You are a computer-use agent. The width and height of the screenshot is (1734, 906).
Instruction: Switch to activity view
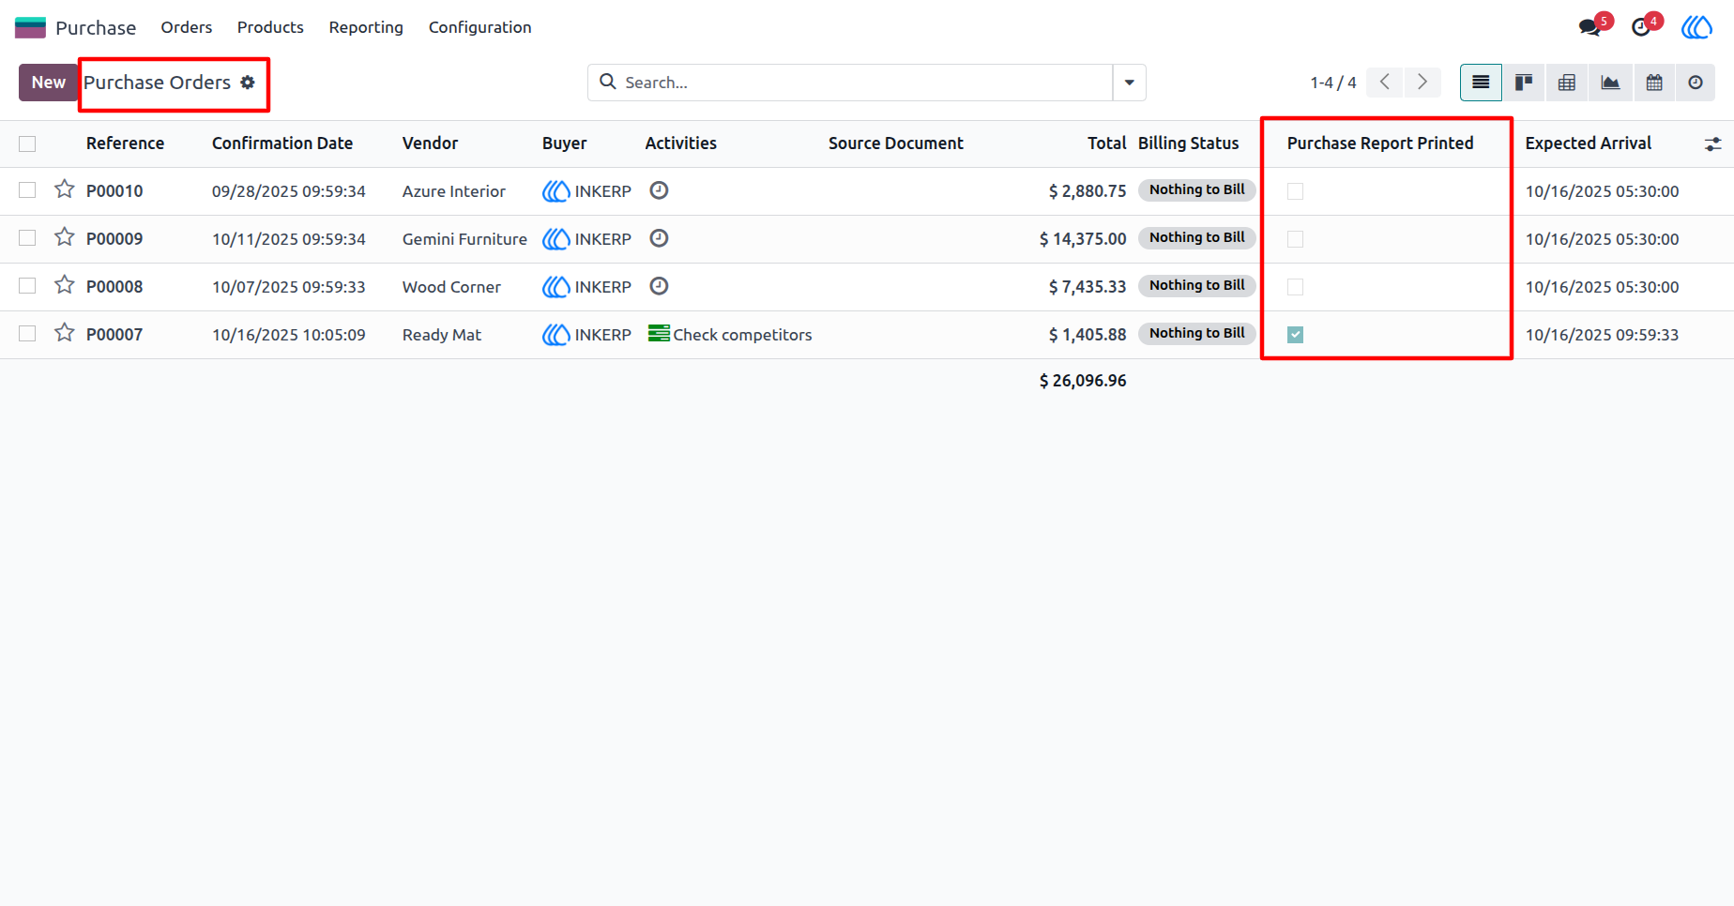(x=1696, y=83)
